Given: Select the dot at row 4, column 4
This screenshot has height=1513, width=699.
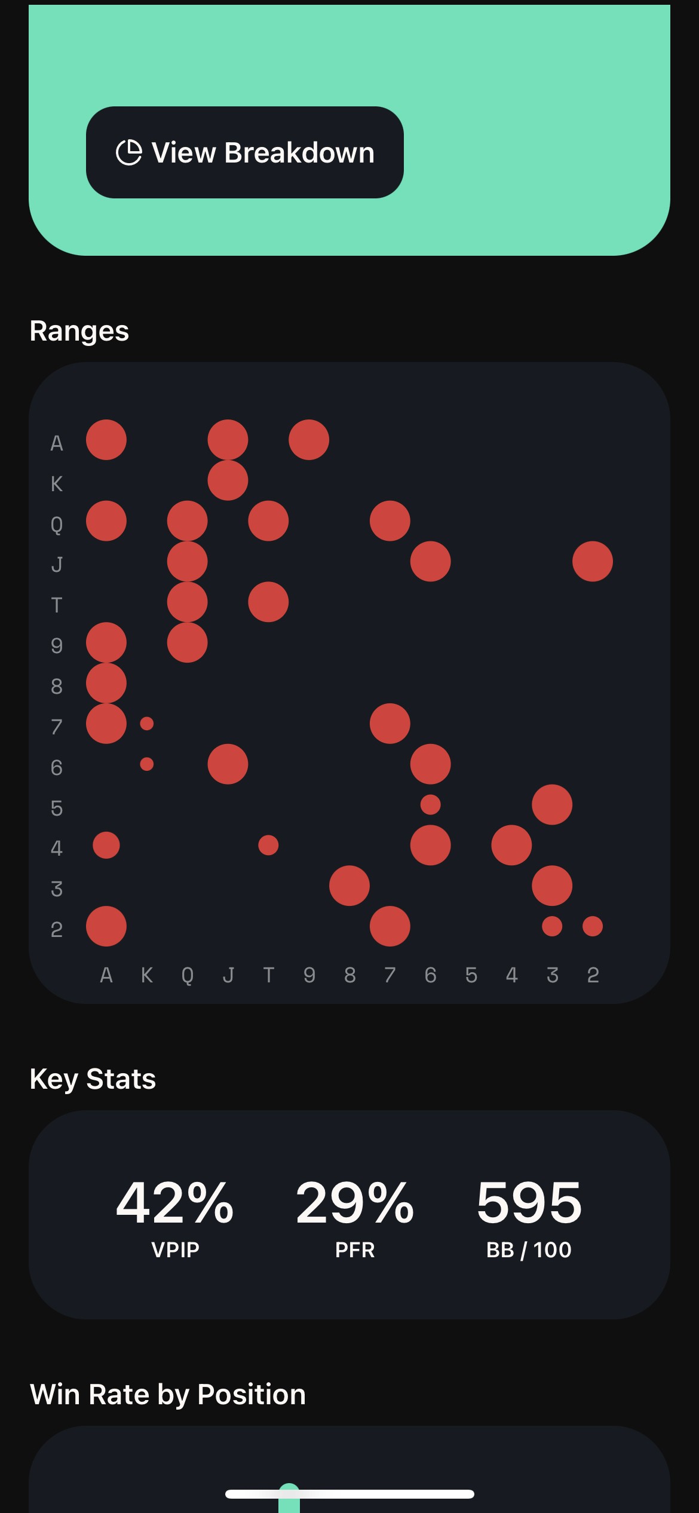Looking at the screenshot, I should [511, 845].
